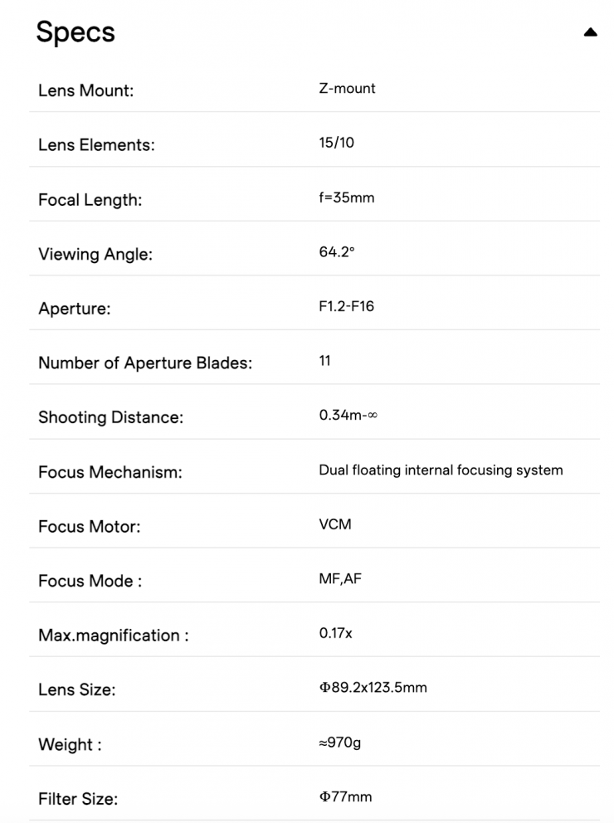Image resolution: width=614 pixels, height=823 pixels.
Task: Click the F1.2-F16 aperture value
Action: 346,307
